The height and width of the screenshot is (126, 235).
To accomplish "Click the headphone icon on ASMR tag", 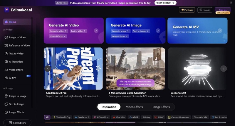I will pyautogui.click(x=130, y=117).
